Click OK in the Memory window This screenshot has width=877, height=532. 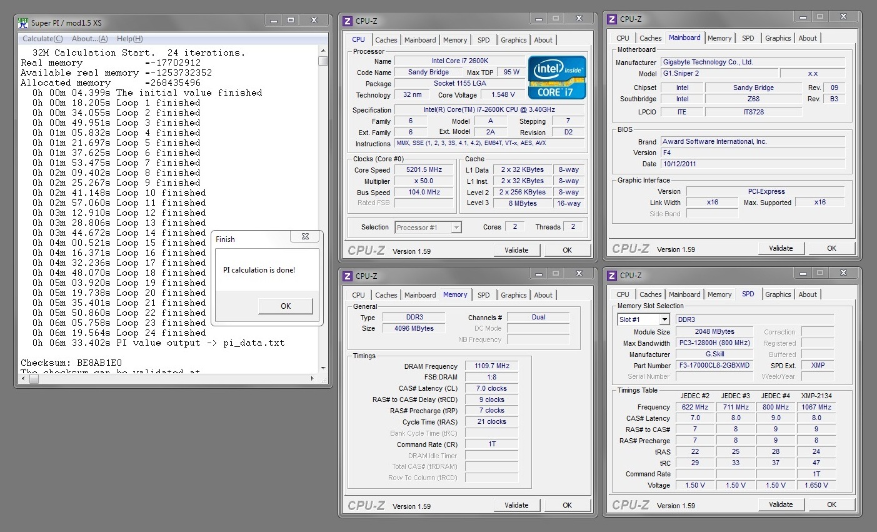[x=567, y=505]
